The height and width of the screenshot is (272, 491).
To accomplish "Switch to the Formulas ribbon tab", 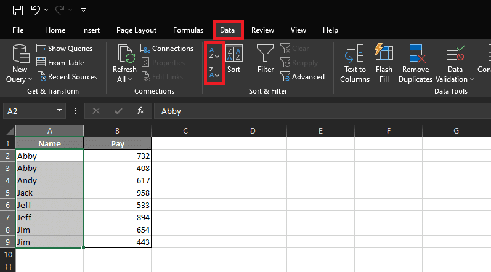I will tap(188, 30).
